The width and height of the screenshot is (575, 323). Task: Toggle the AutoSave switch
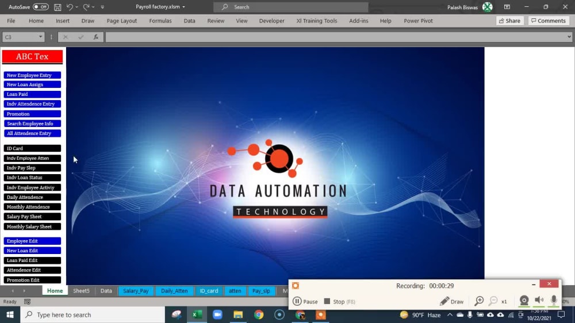coord(40,7)
